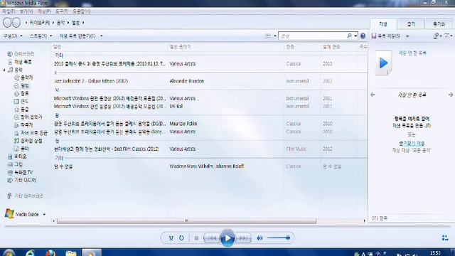
Task: Open the 파일(F) menu
Action: pyautogui.click(x=9, y=11)
